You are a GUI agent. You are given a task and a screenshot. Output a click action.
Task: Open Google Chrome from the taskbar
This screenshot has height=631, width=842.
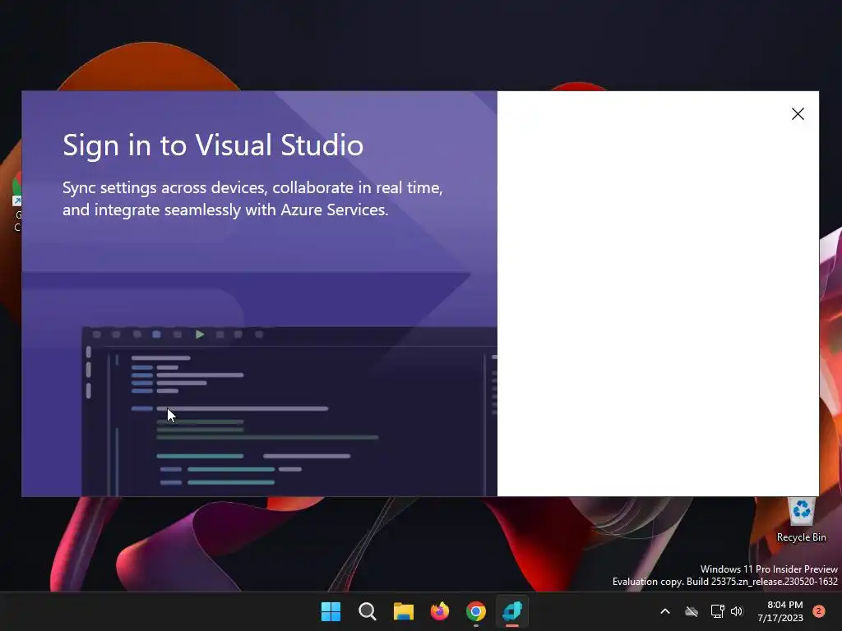pos(476,611)
